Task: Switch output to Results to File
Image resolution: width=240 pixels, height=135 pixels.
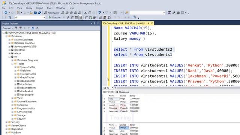Action: pyautogui.click(x=109, y=18)
